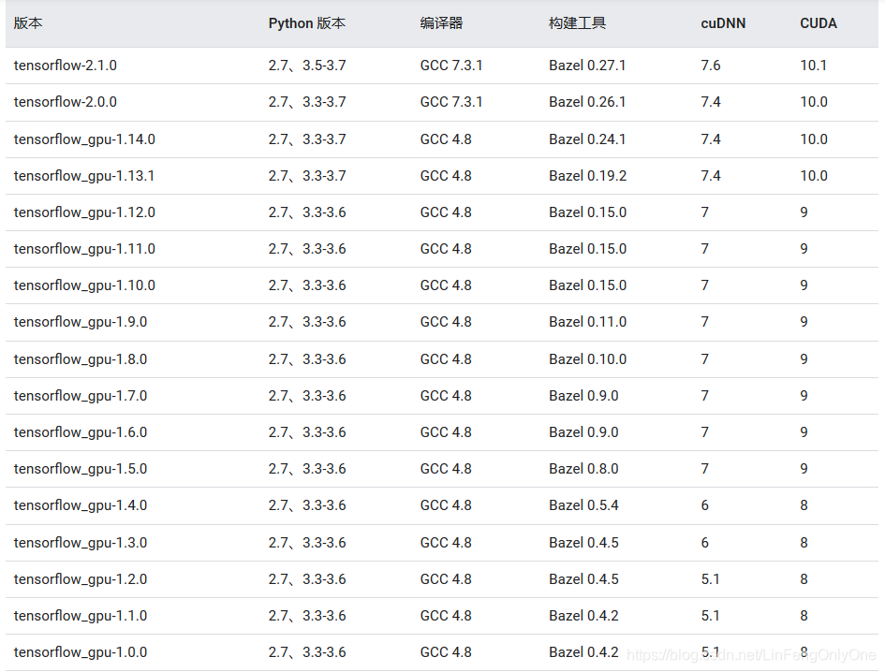Select the tensorflow_gpu-1.1.0 cell
885x672 pixels.
[81, 616]
